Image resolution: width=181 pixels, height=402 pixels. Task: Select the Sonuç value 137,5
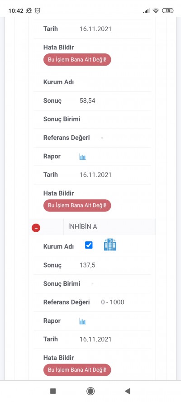point(87,265)
